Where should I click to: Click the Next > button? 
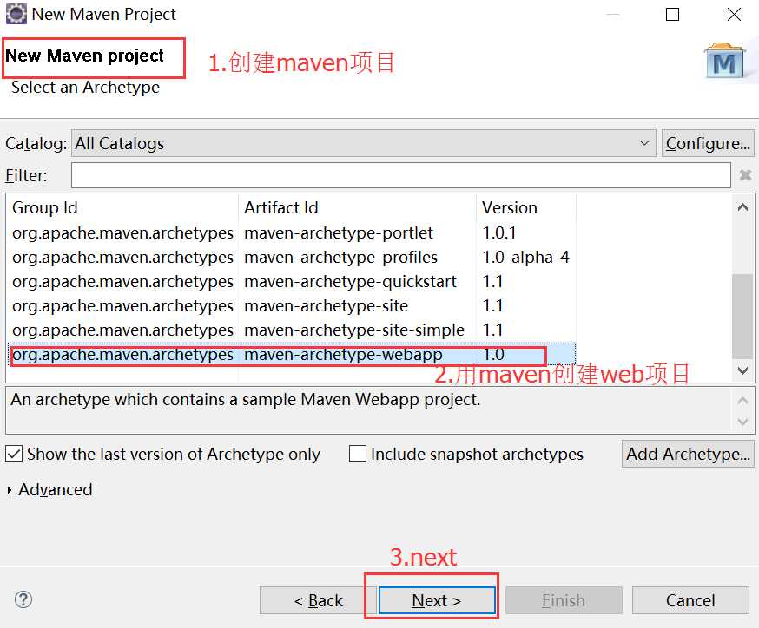(x=437, y=600)
